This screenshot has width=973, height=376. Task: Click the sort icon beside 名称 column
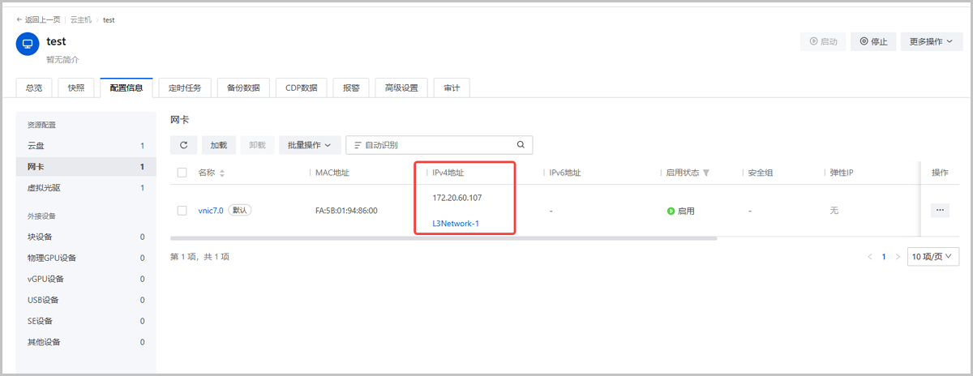(222, 173)
